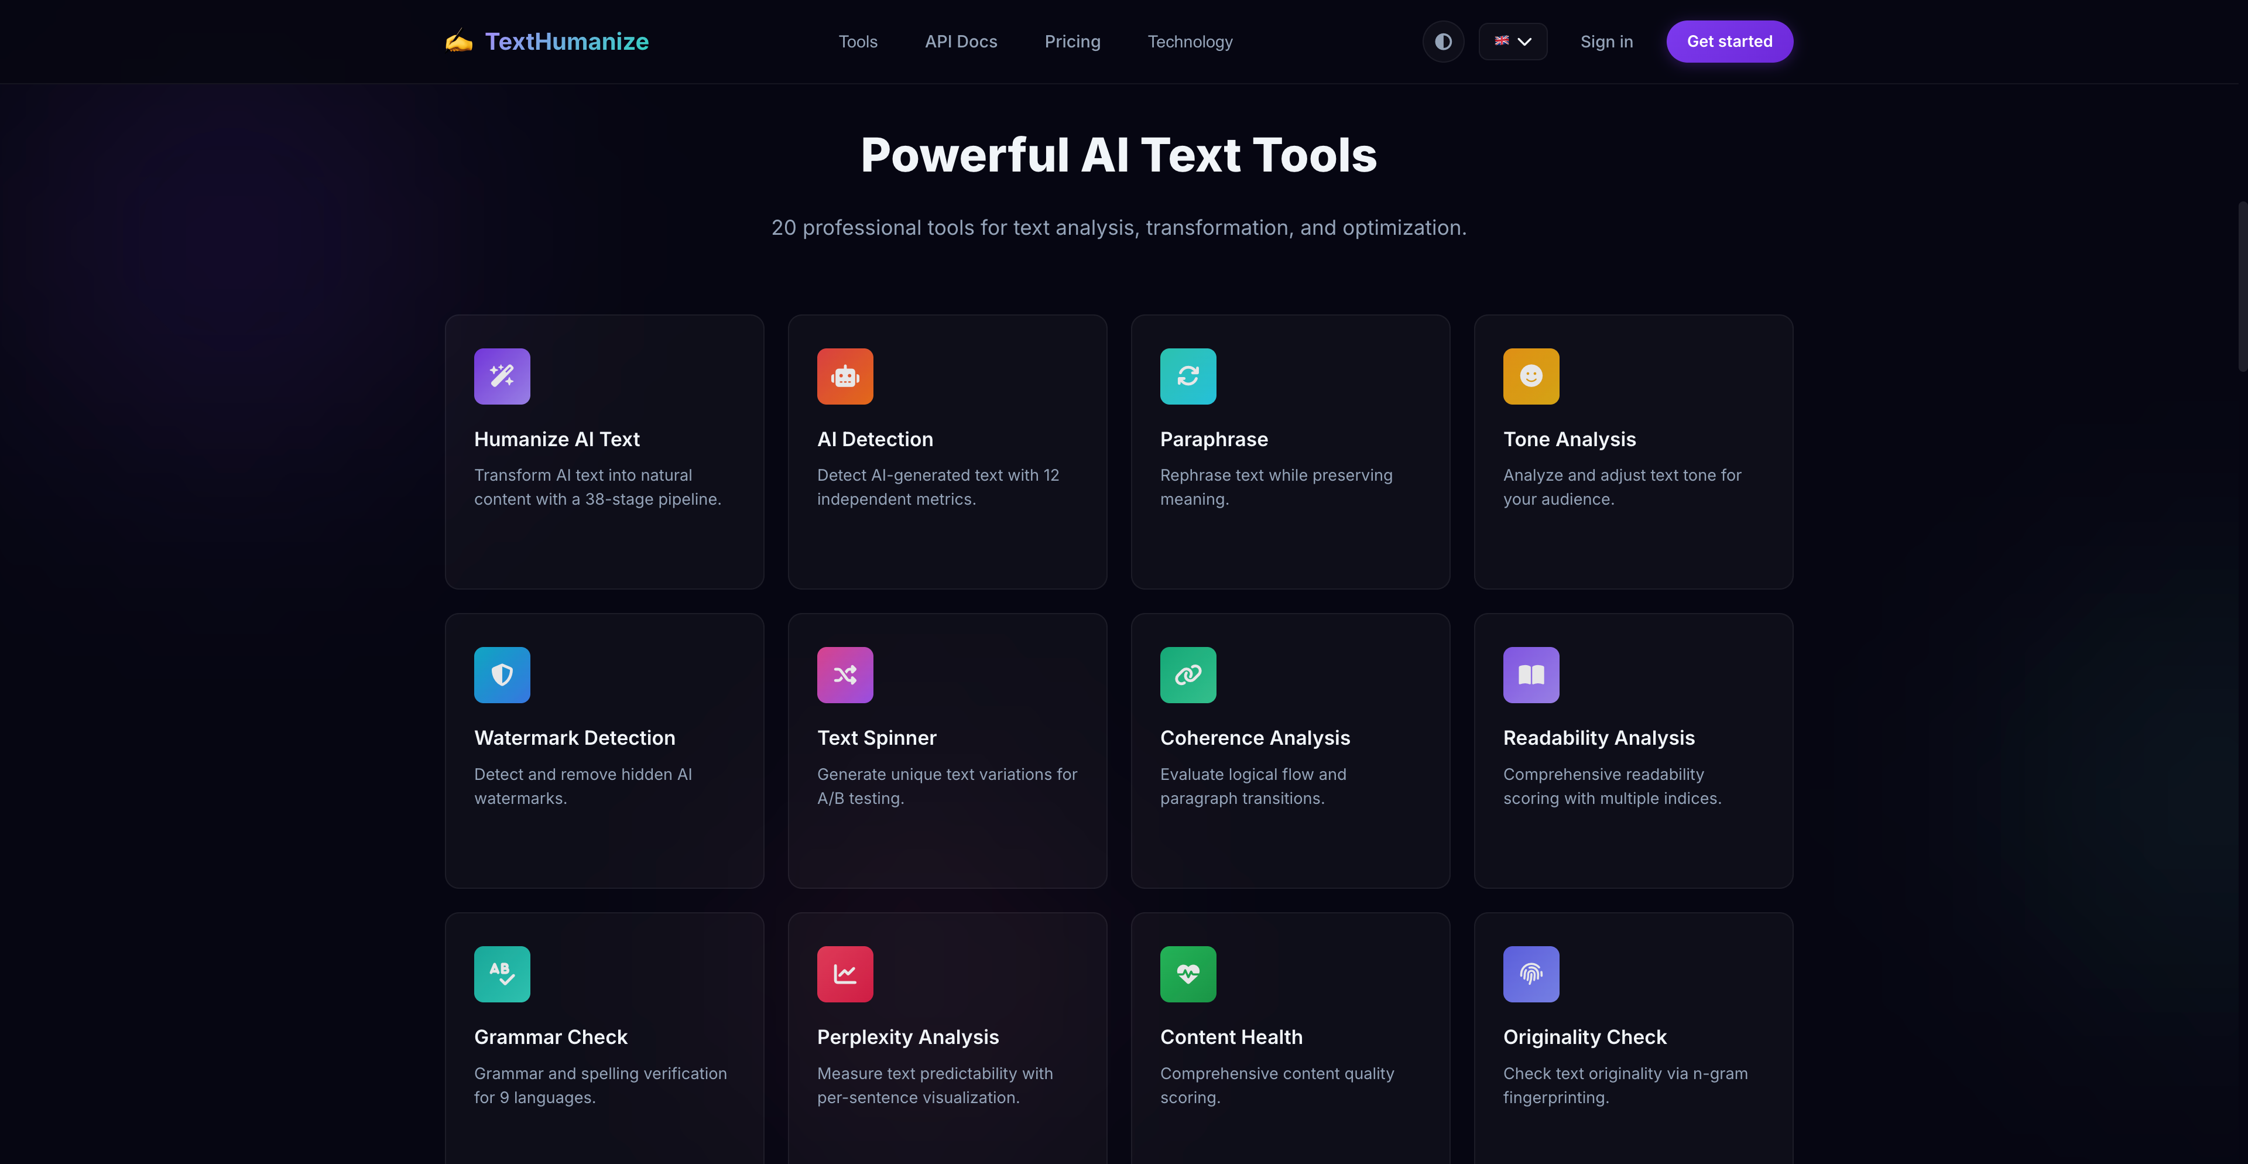The width and height of the screenshot is (2248, 1164).
Task: Click the Readability Analysis book icon
Action: pos(1531,675)
